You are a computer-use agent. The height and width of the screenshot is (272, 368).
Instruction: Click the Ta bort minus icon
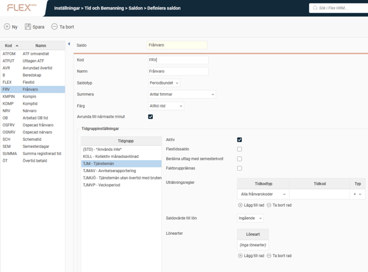pos(54,26)
